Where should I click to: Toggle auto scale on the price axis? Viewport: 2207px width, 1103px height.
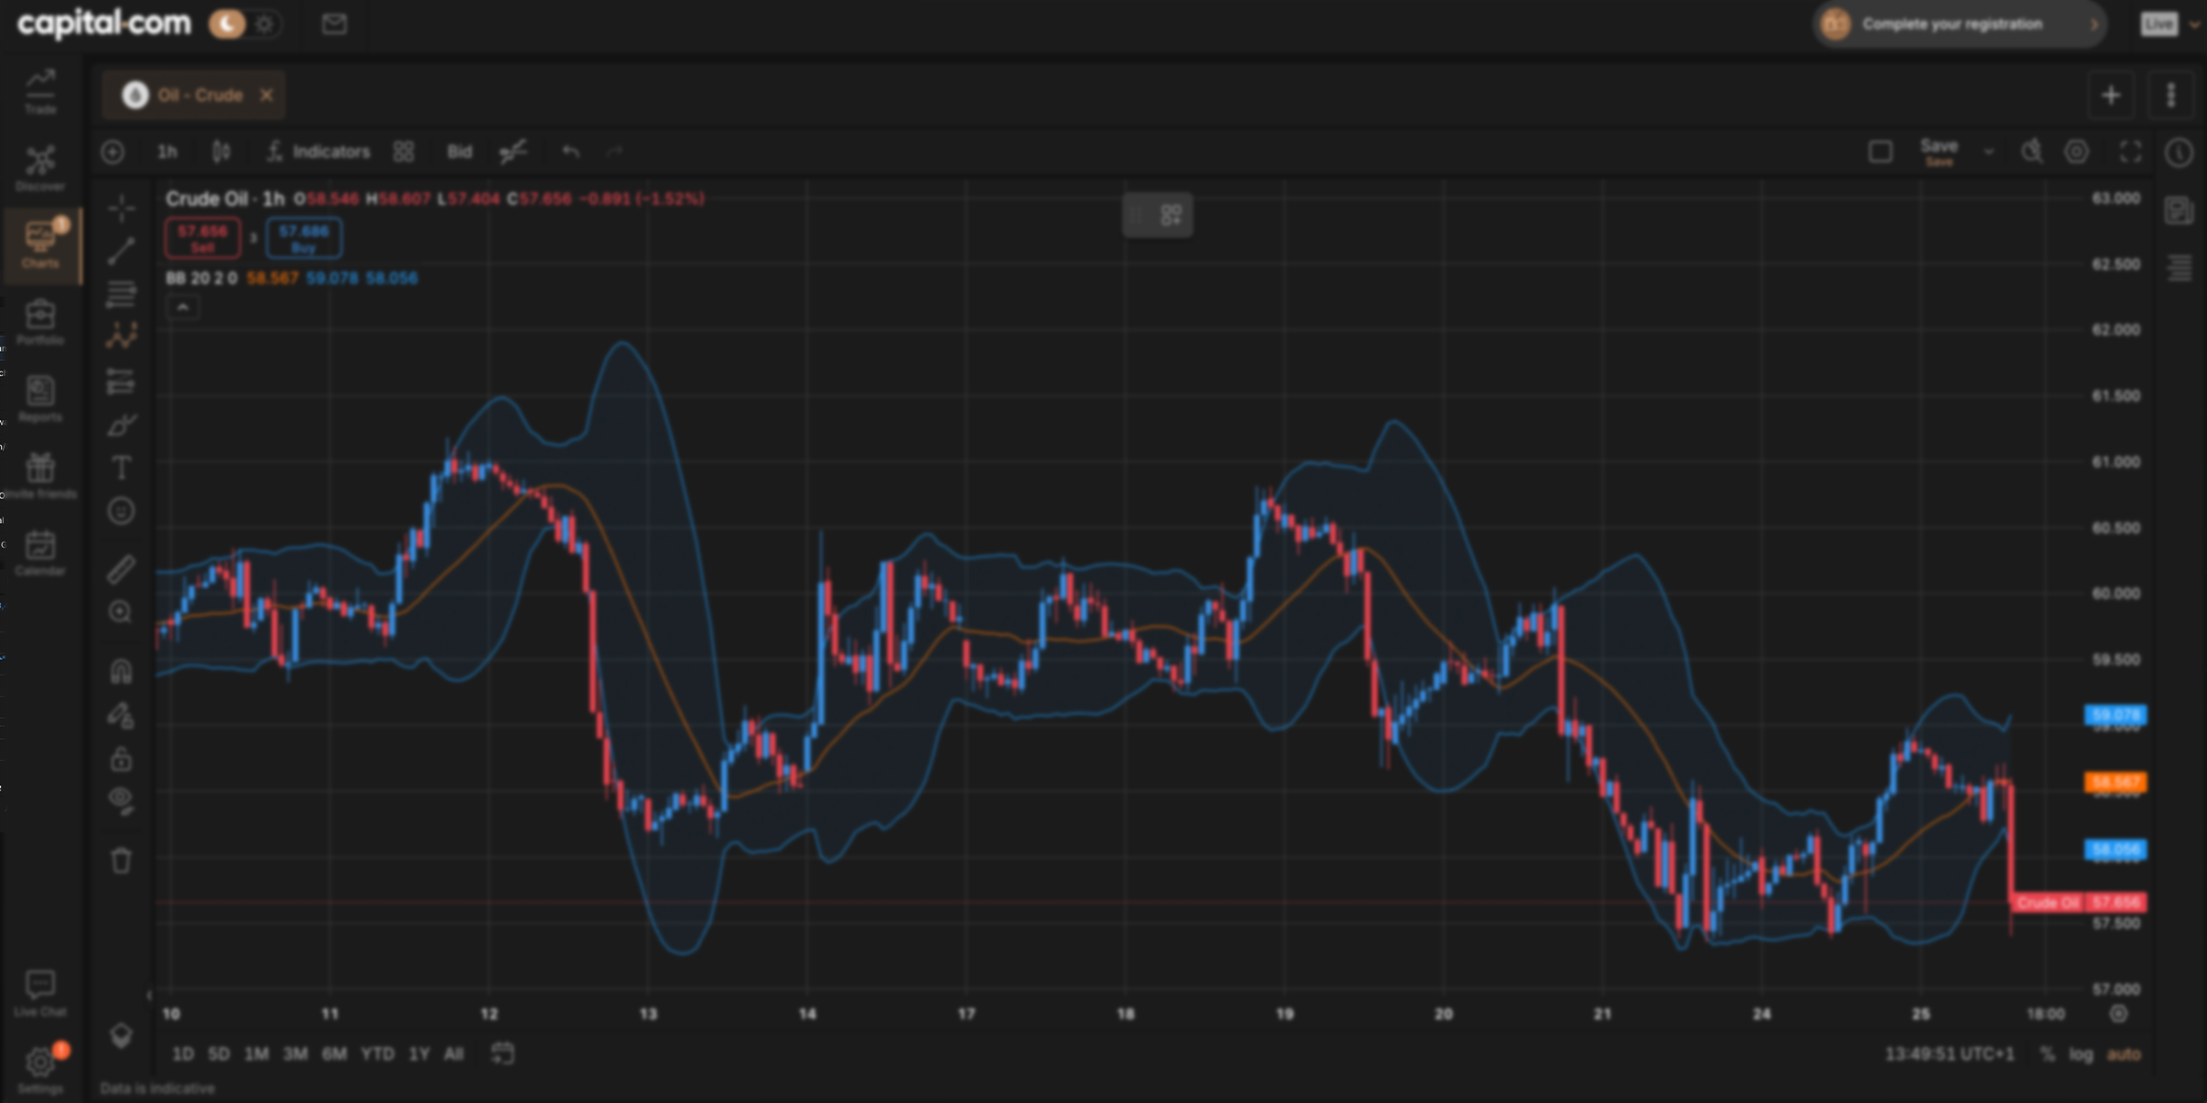tap(2123, 1054)
